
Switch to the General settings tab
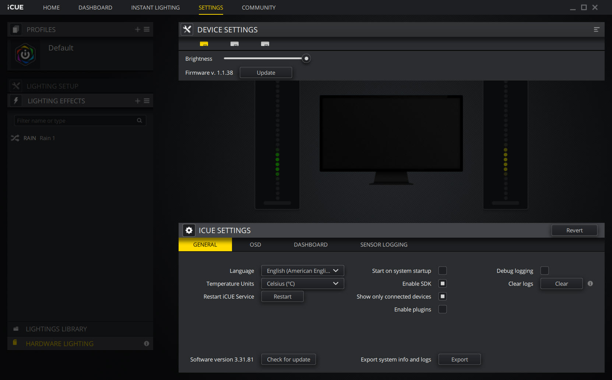[205, 245]
